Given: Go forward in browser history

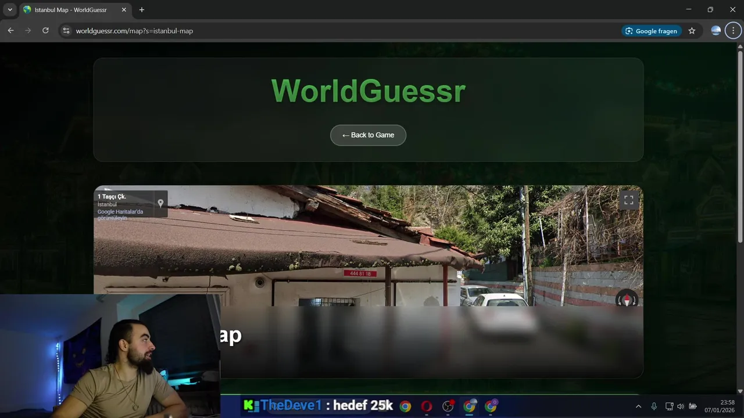Looking at the screenshot, I should (x=28, y=31).
